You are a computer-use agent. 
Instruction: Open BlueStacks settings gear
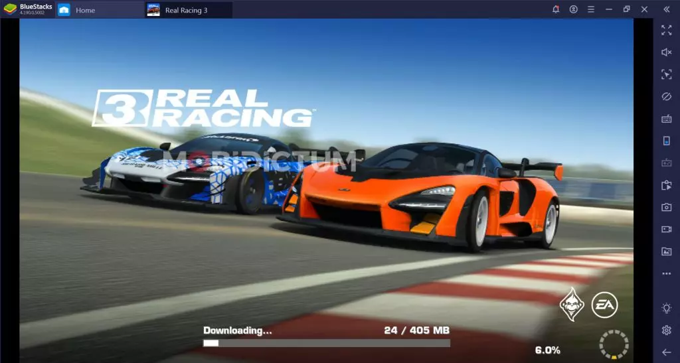[666, 330]
